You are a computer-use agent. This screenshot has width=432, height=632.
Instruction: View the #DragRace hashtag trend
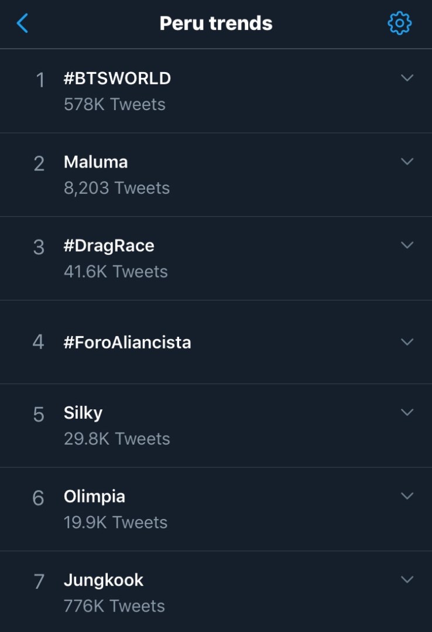[109, 245]
